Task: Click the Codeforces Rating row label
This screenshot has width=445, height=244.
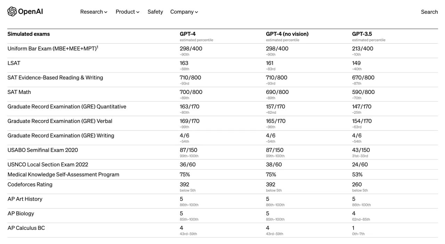Action: click(x=30, y=184)
